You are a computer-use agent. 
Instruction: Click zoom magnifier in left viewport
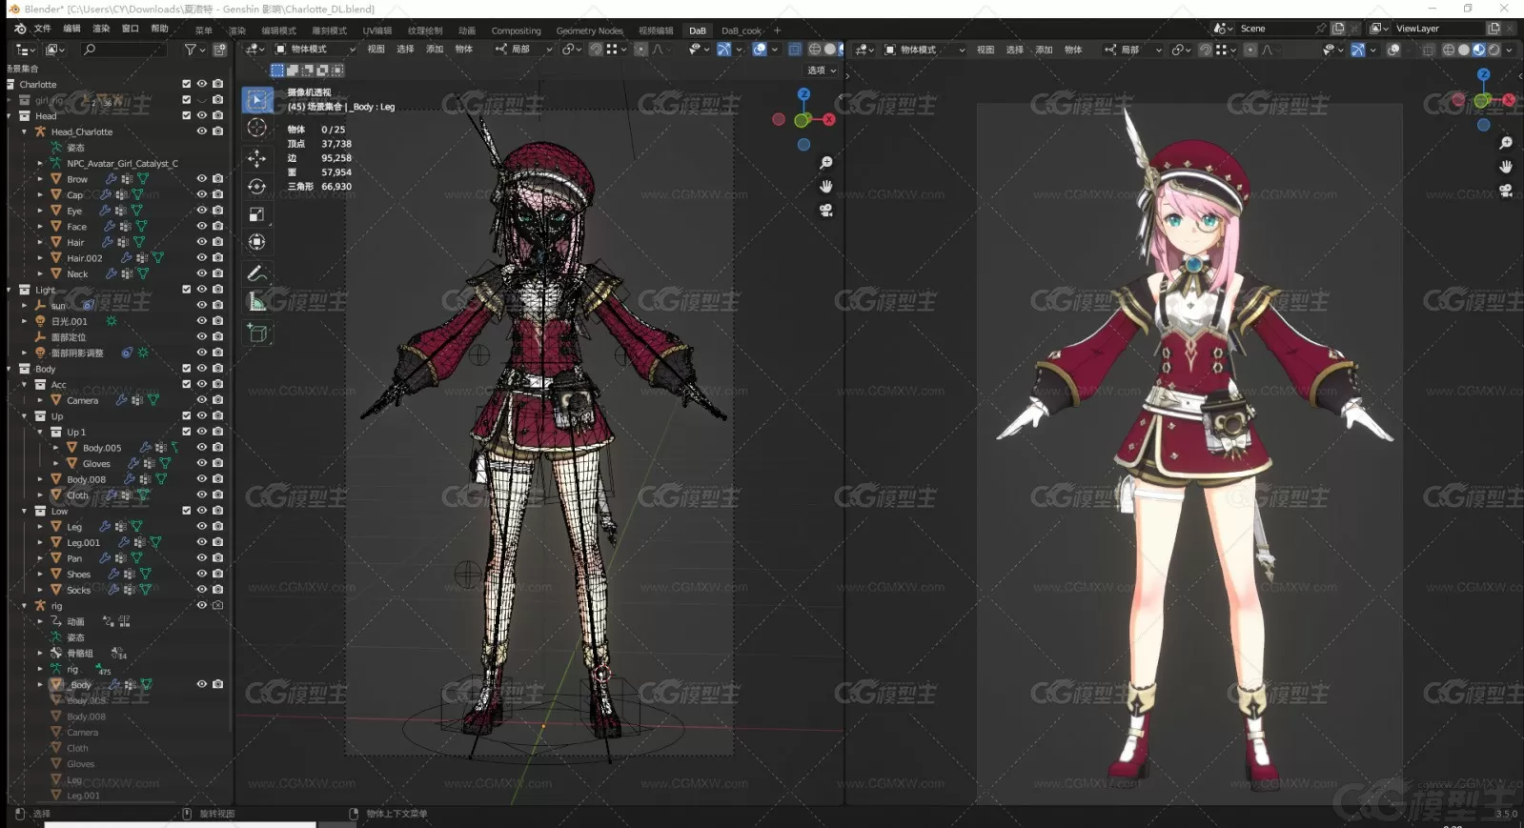pos(826,164)
